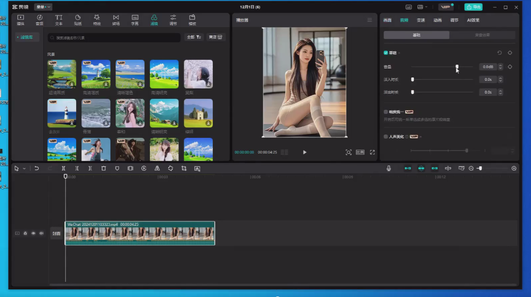Open the 转场 (Transitions) panel icon
The height and width of the screenshot is (297, 531).
tap(116, 19)
